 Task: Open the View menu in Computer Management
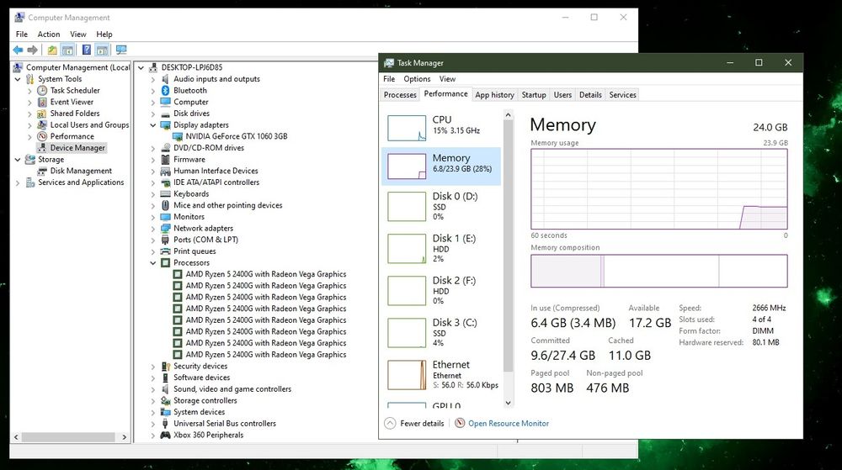coord(77,34)
